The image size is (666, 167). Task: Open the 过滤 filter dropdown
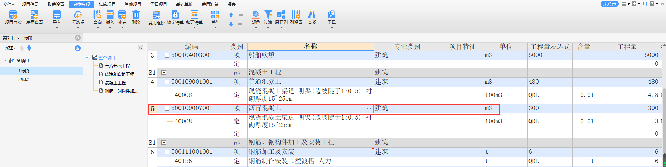tap(268, 18)
